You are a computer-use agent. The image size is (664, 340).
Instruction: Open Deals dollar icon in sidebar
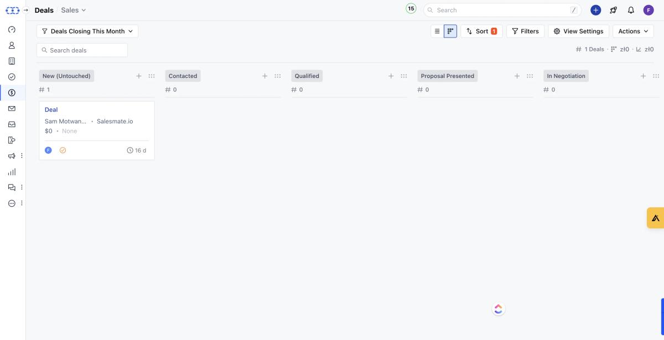coord(12,93)
